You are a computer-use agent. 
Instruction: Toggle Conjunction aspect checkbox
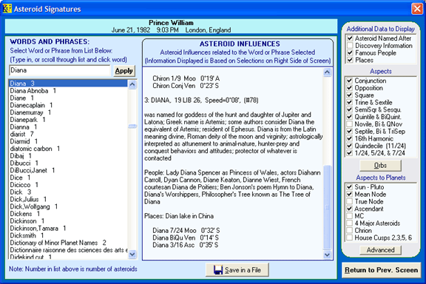coord(350,81)
